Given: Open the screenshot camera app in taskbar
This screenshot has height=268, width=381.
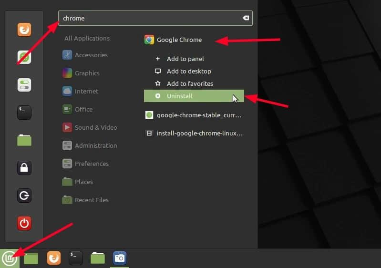Looking at the screenshot, I should 120,258.
